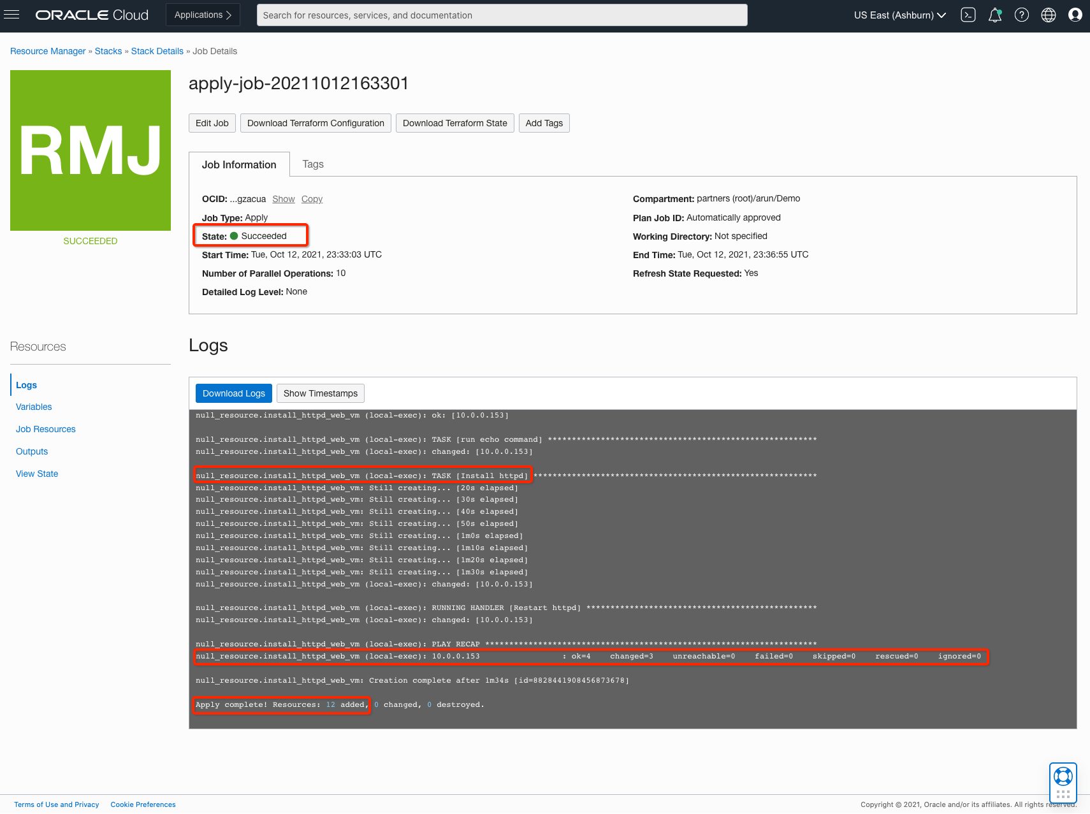Viewport: 1090px width, 814px height.
Task: Select the Job Information tab
Action: click(x=239, y=164)
